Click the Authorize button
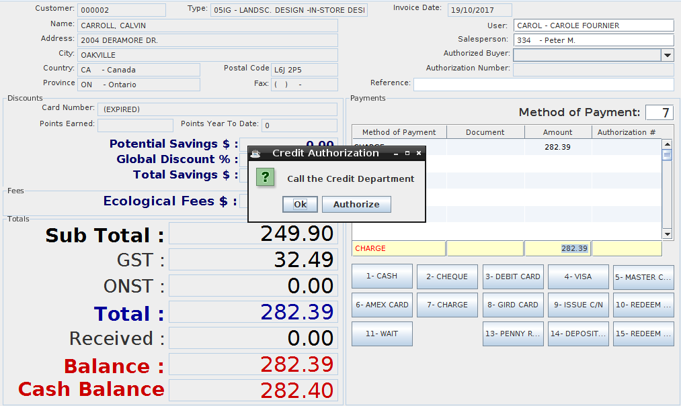Screen dimensions: 681x406 pos(356,205)
